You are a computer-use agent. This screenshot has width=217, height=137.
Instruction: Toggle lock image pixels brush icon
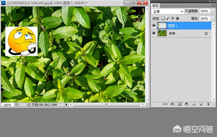[x=168, y=18]
